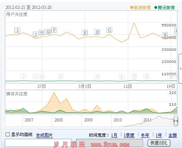Open marker D on orange trend line
The width and height of the screenshot is (182, 148).
(97, 32)
